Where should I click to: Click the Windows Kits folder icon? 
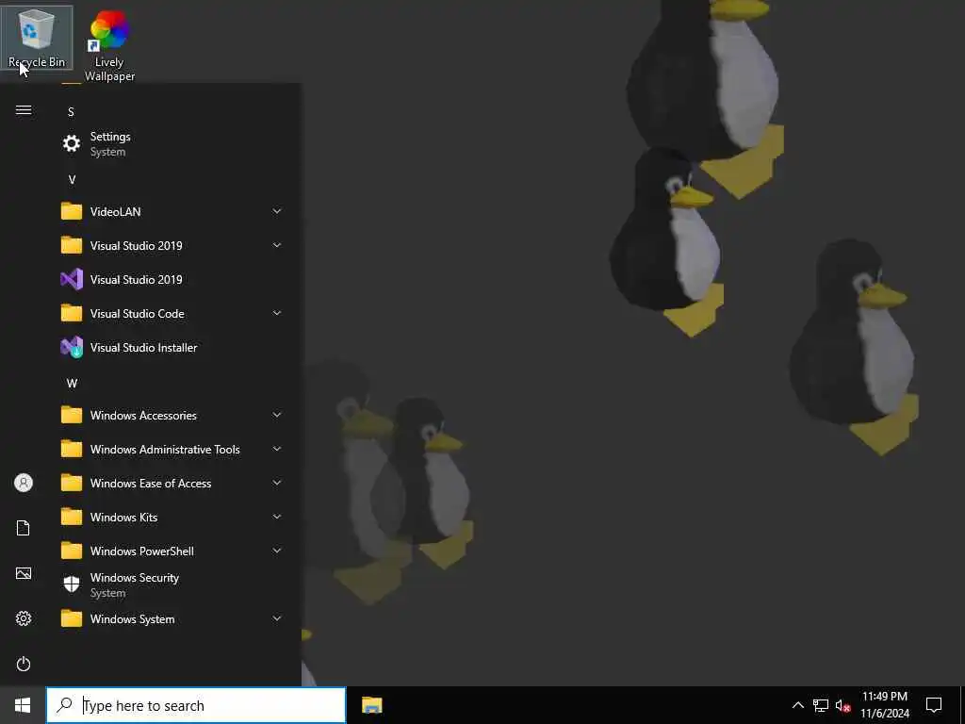[x=72, y=518]
